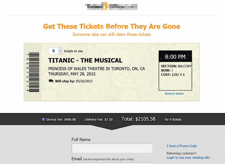Select the Titanic - The Musical event title
The image size is (225, 164).
point(85,60)
